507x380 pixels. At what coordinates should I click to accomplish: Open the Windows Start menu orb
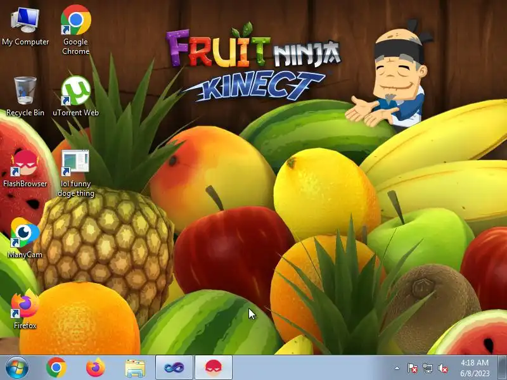click(x=17, y=368)
